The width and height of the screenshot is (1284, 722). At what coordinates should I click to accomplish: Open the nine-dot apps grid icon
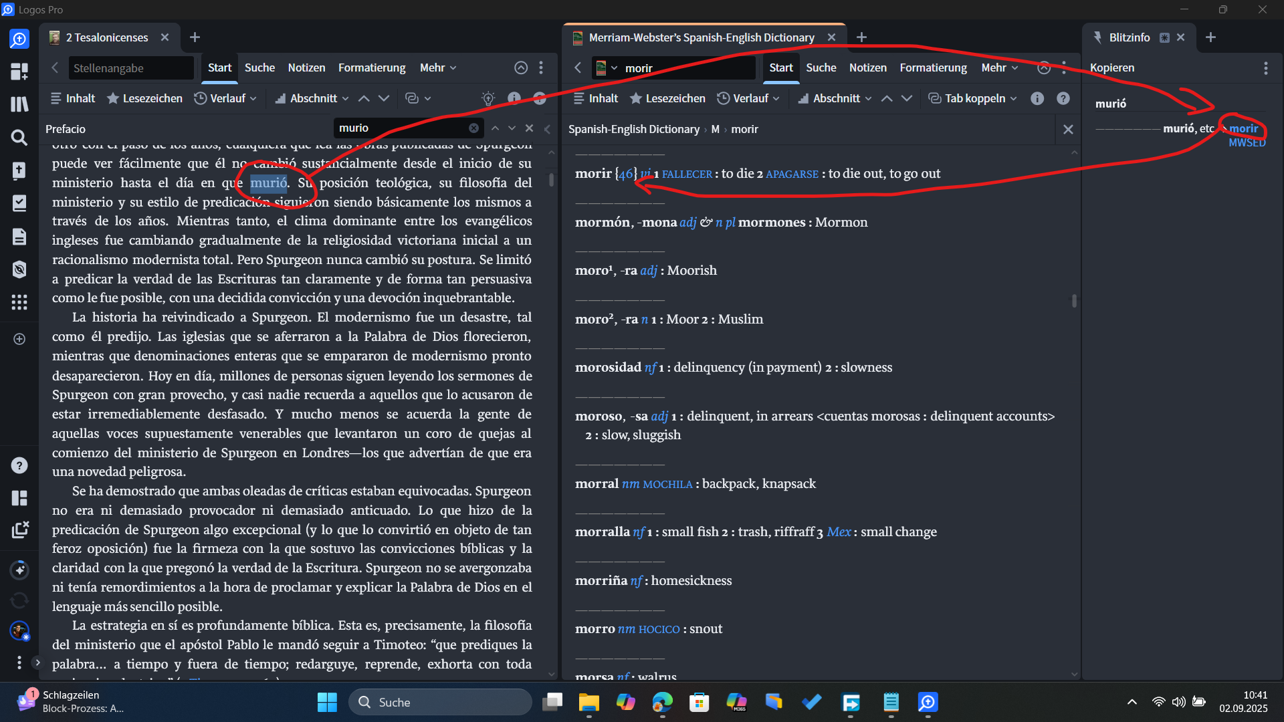19,302
